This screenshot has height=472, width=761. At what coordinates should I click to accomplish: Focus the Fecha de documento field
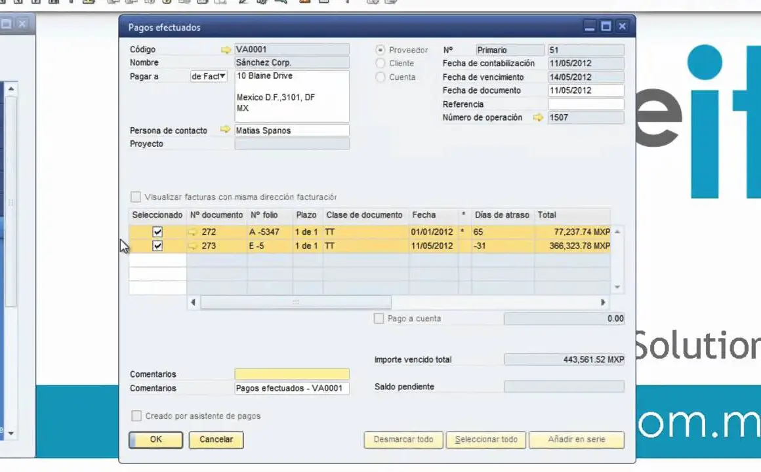586,90
